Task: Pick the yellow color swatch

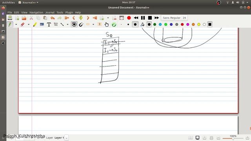Action: [199, 24]
